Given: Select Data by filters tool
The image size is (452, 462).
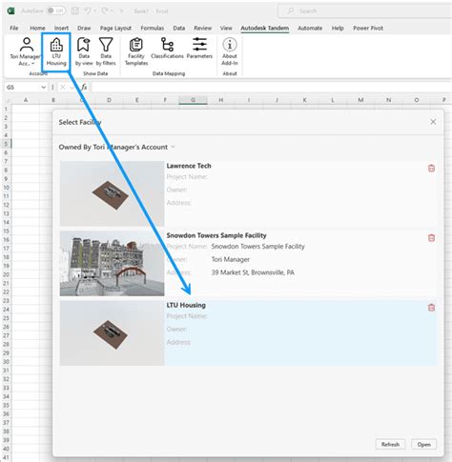Looking at the screenshot, I should 106,52.
